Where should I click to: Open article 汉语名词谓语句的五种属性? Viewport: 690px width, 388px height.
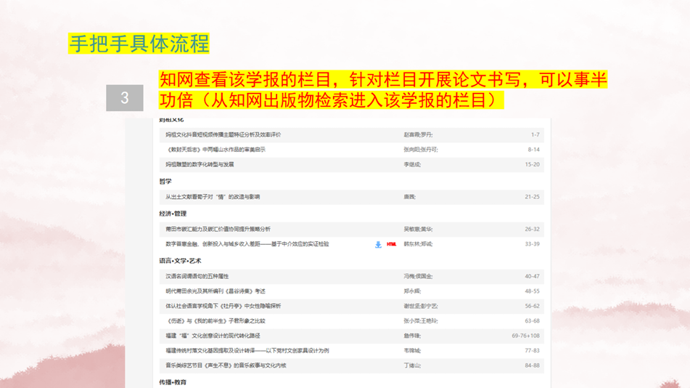[x=197, y=276]
